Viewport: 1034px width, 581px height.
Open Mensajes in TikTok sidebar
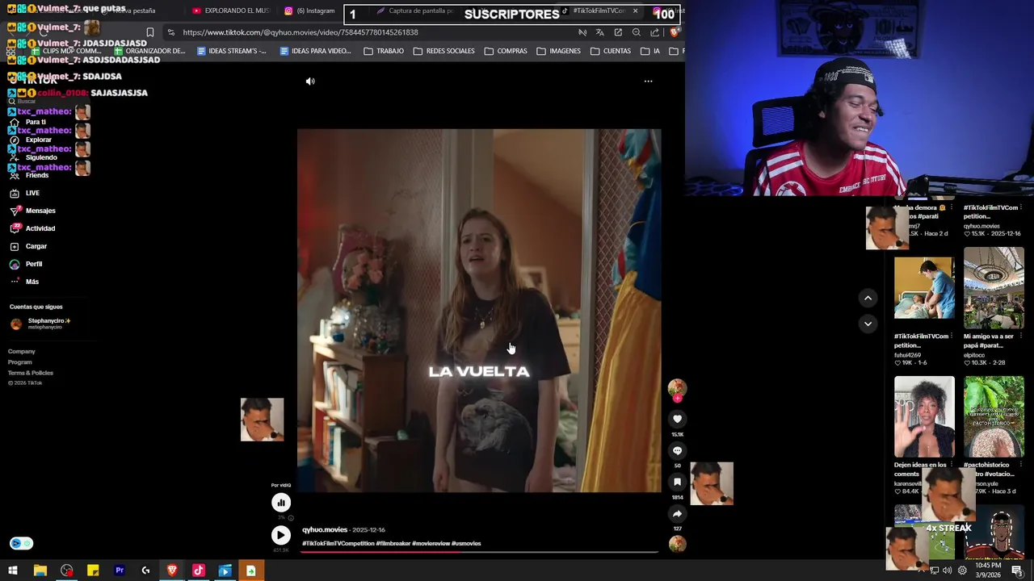coord(32,211)
